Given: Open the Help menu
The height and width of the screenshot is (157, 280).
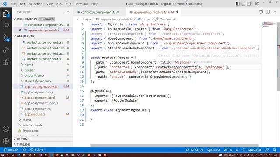Looking at the screenshot, I should point(94,4).
